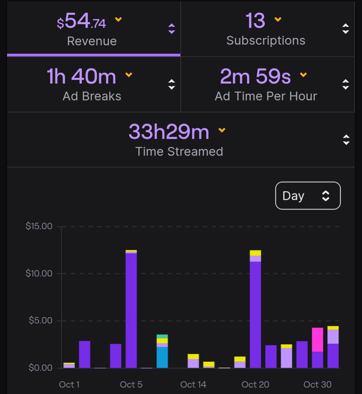Click the sort arrows icon beside Ad Time Per Hour
This screenshot has height=394, width=362.
point(346,85)
